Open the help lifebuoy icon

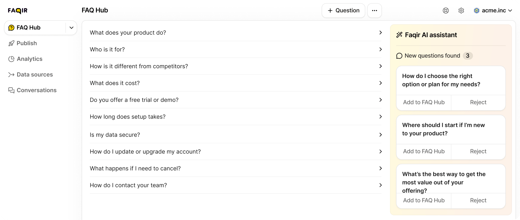446,11
